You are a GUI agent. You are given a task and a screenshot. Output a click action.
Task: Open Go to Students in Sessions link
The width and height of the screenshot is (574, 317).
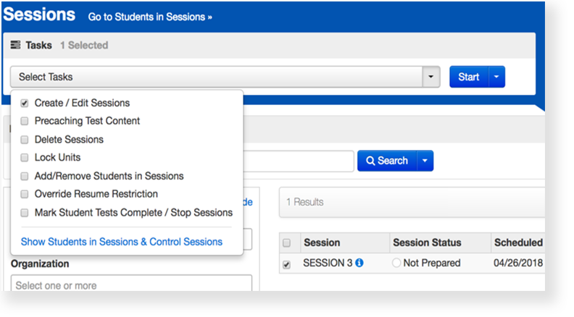(x=150, y=16)
